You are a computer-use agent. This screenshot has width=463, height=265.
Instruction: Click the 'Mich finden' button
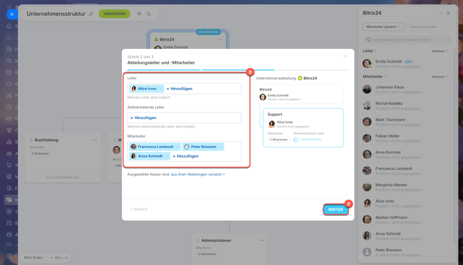pyautogui.click(x=33, y=258)
